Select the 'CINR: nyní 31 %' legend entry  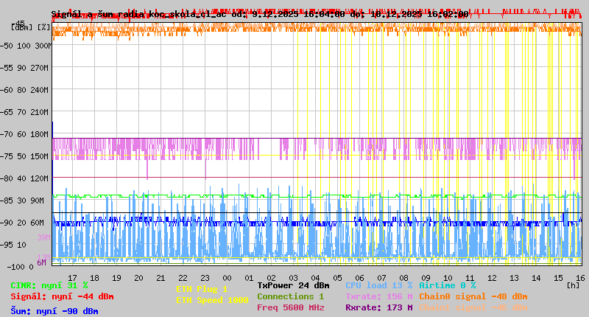(x=49, y=285)
